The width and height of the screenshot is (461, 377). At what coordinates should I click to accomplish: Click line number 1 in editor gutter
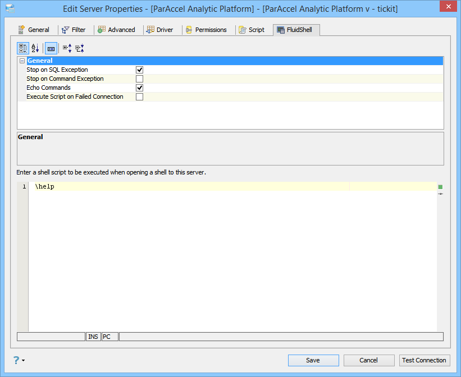pyautogui.click(x=24, y=187)
